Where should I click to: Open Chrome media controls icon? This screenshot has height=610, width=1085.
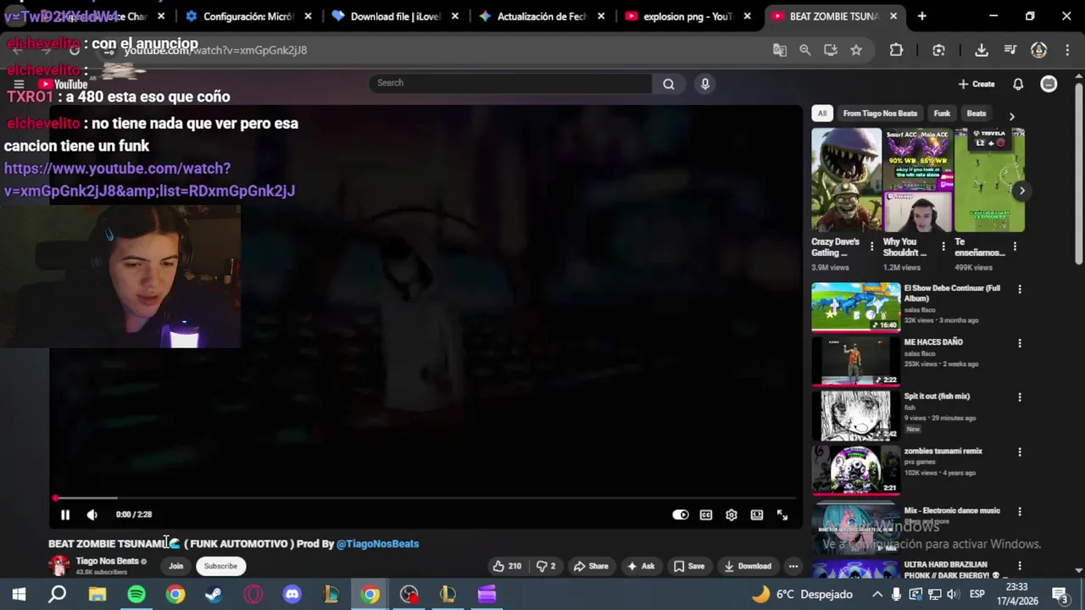pos(1010,50)
